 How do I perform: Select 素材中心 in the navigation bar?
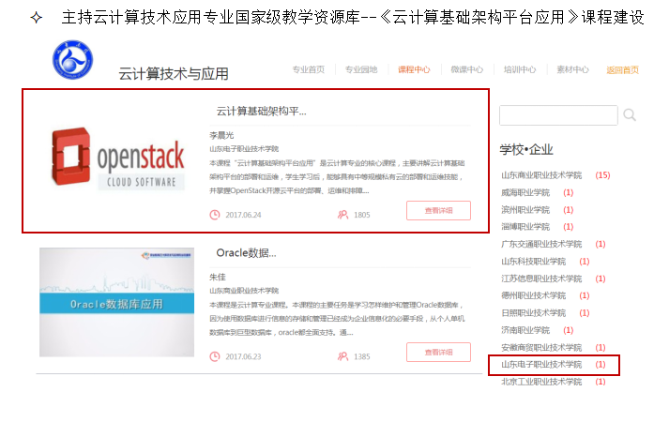coord(572,69)
